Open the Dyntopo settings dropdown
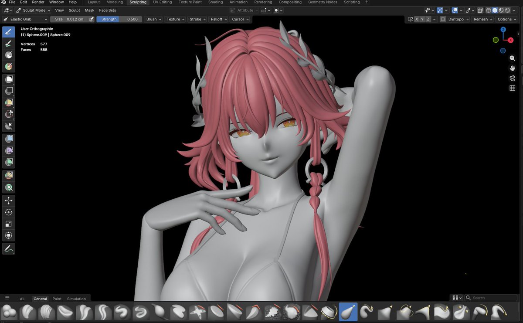This screenshot has height=323, width=523. click(459, 19)
